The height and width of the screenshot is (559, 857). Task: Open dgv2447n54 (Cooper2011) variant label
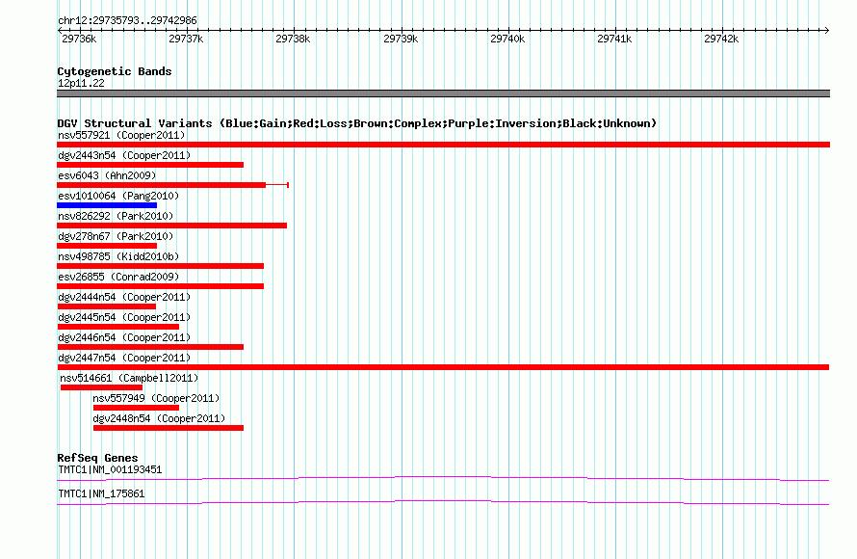(124, 358)
